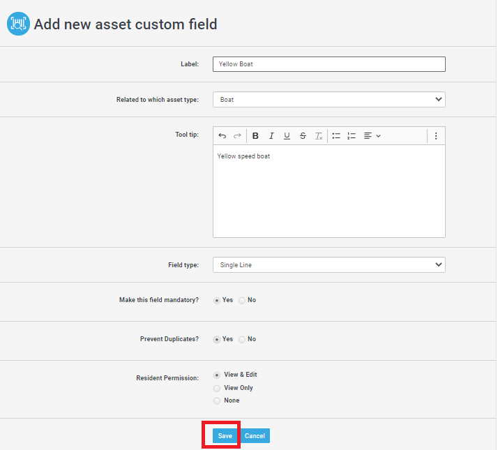This screenshot has height=450, width=498.
Task: Click the Save button
Action: [225, 435]
